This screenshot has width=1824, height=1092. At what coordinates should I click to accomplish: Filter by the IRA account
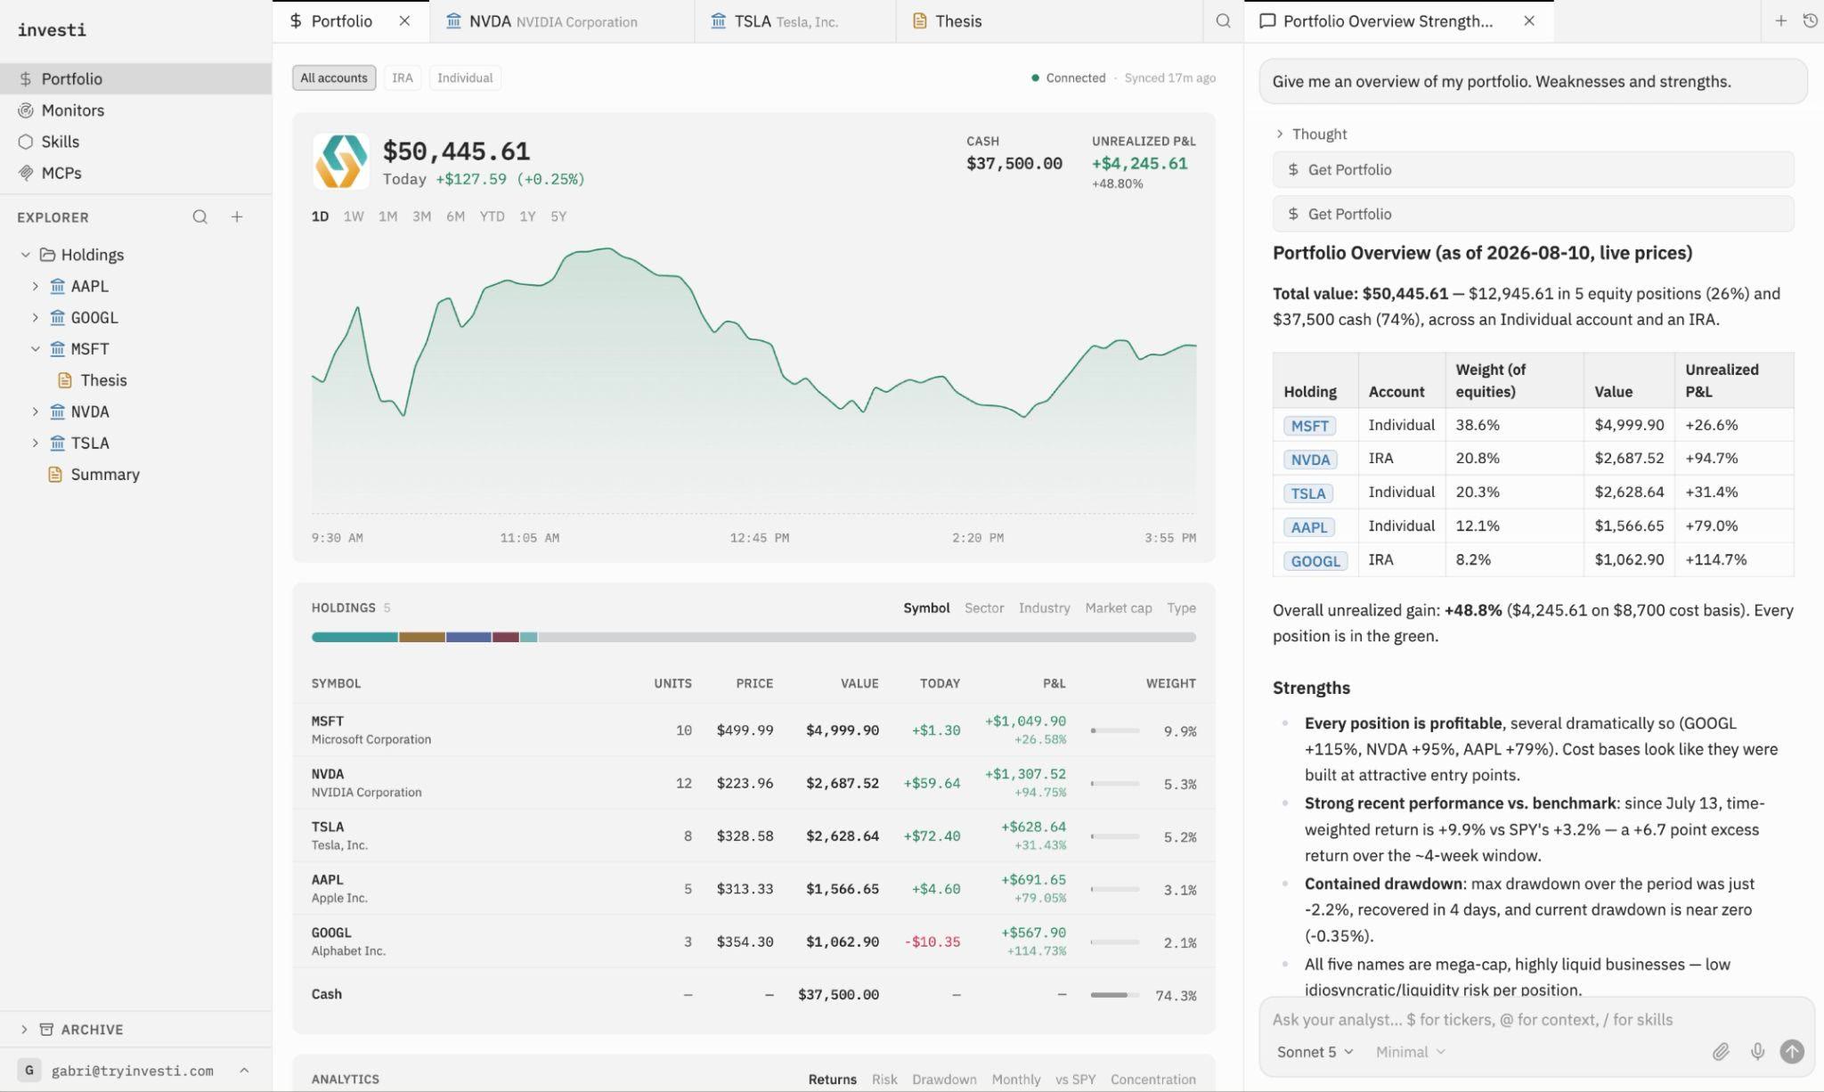coord(403,77)
